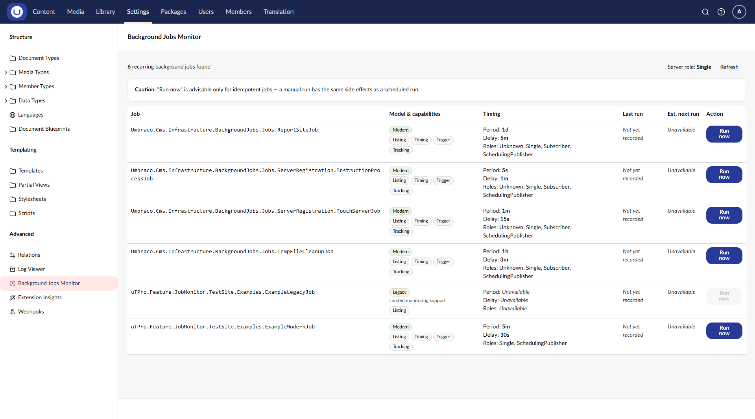Click 'Limited monitoring support' text
Viewport: 755px width, 419px height.
click(417, 300)
